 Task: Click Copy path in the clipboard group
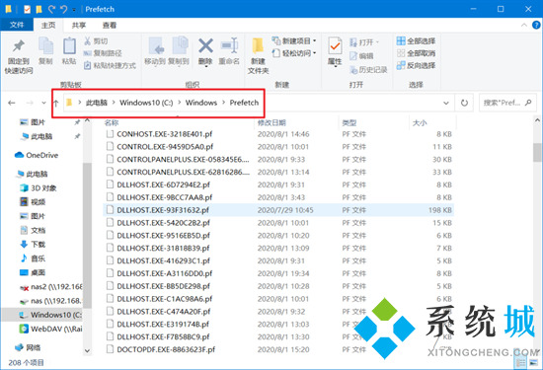coord(103,53)
